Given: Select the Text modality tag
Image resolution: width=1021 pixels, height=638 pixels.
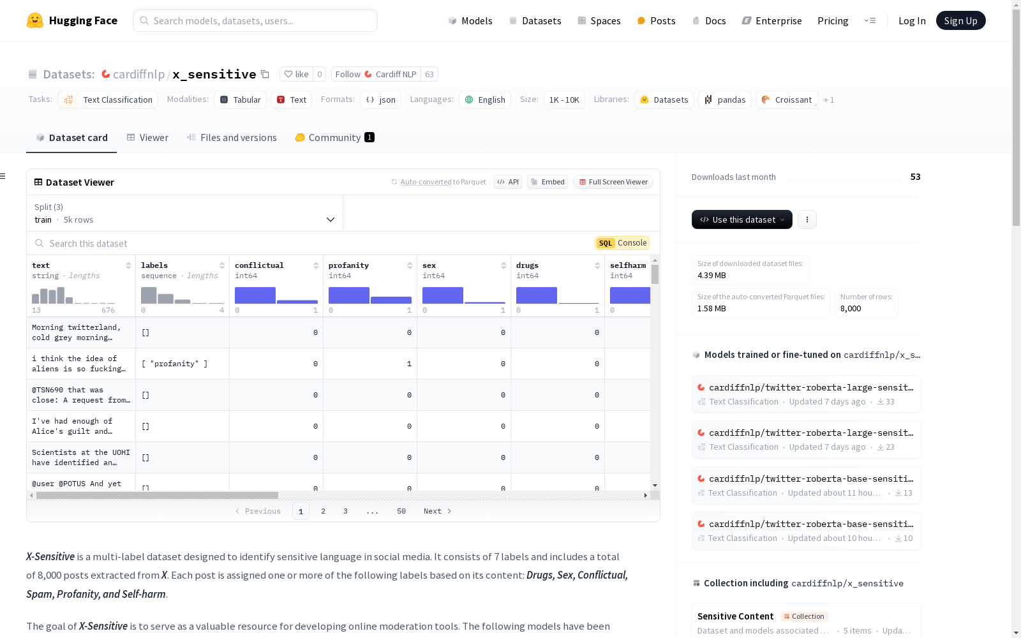Looking at the screenshot, I should click(292, 100).
